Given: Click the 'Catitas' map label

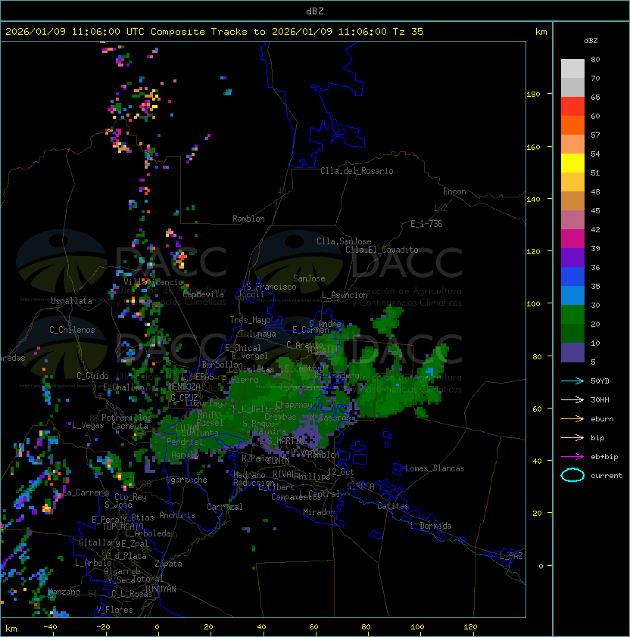Looking at the screenshot, I should (x=393, y=506).
